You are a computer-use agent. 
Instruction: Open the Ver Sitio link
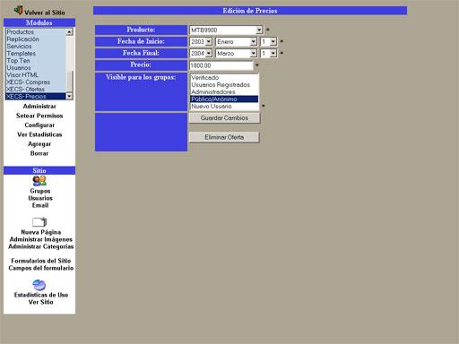point(41,302)
